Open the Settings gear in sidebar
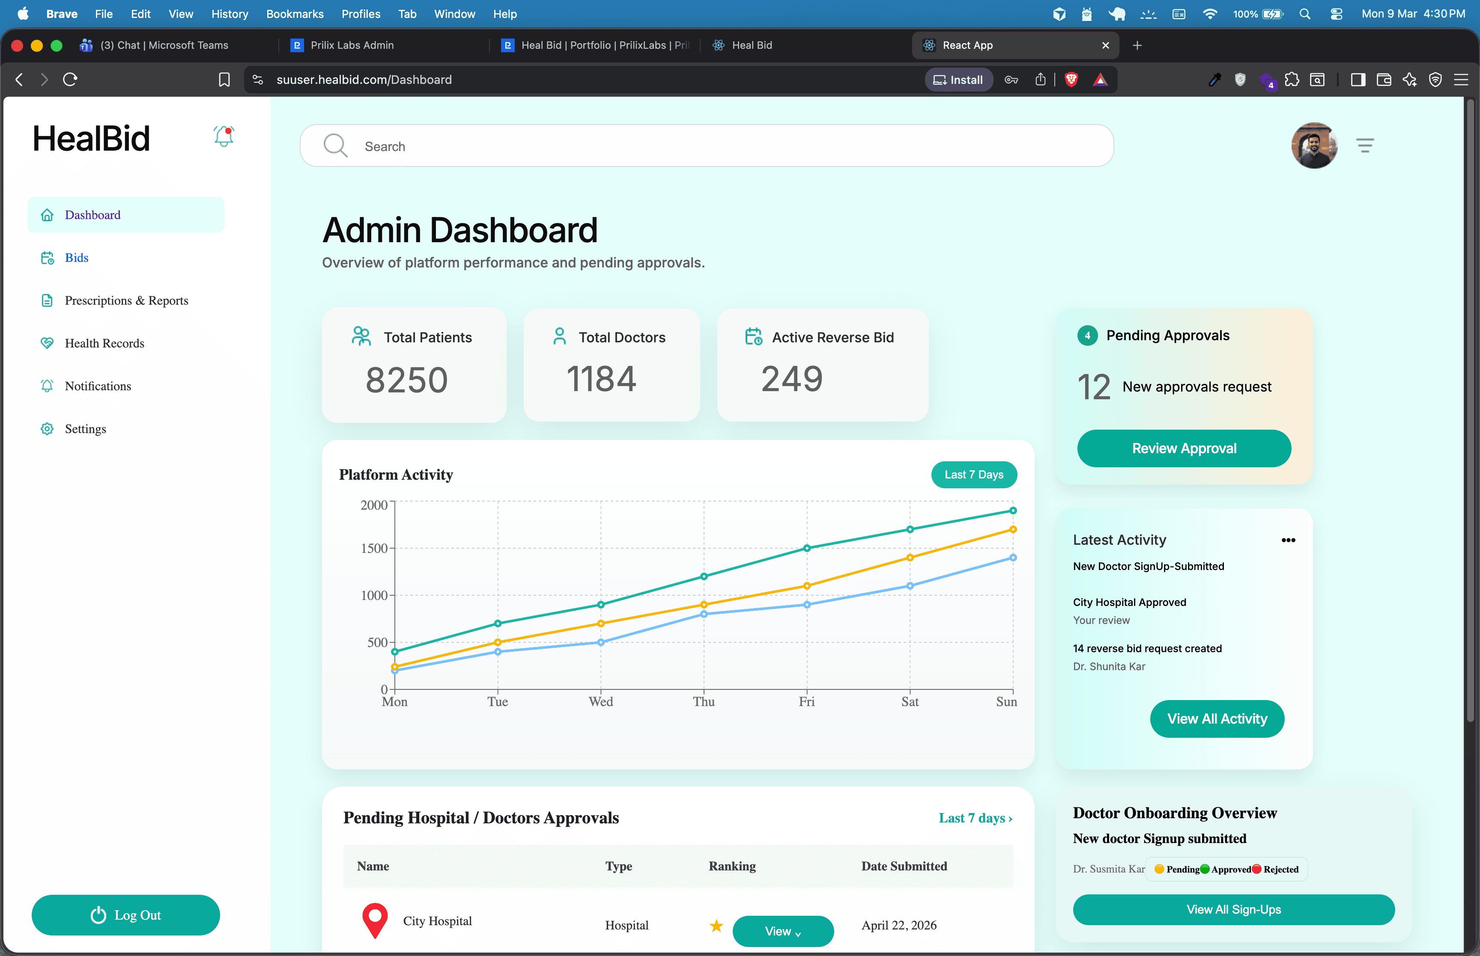1480x956 pixels. pos(47,428)
